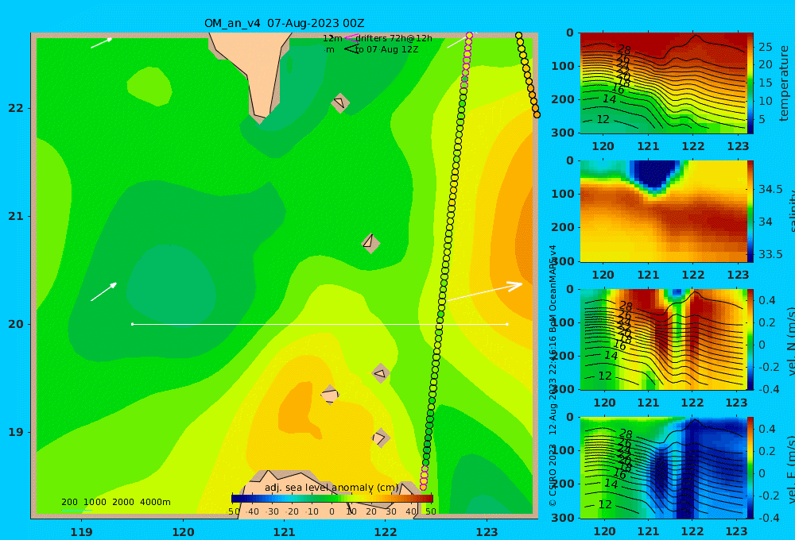The height and width of the screenshot is (540, 795).
Task: Select the 'adj. sea level anomaly (cm)' label
Action: pyautogui.click(x=332, y=488)
